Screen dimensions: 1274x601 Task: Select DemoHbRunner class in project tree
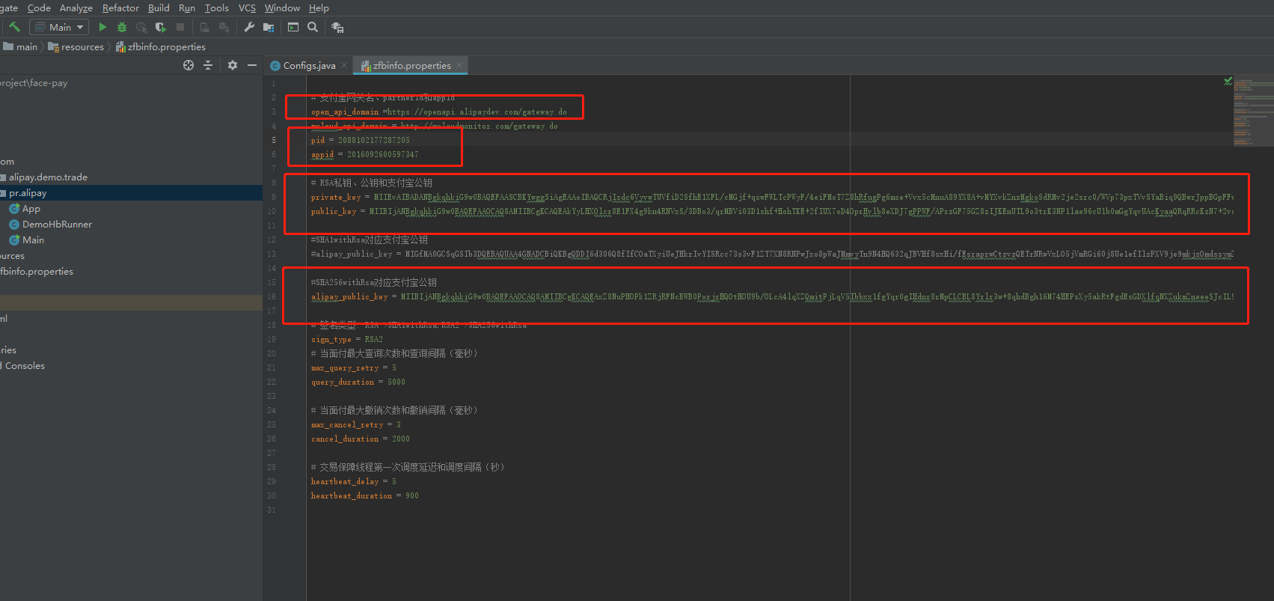57,225
